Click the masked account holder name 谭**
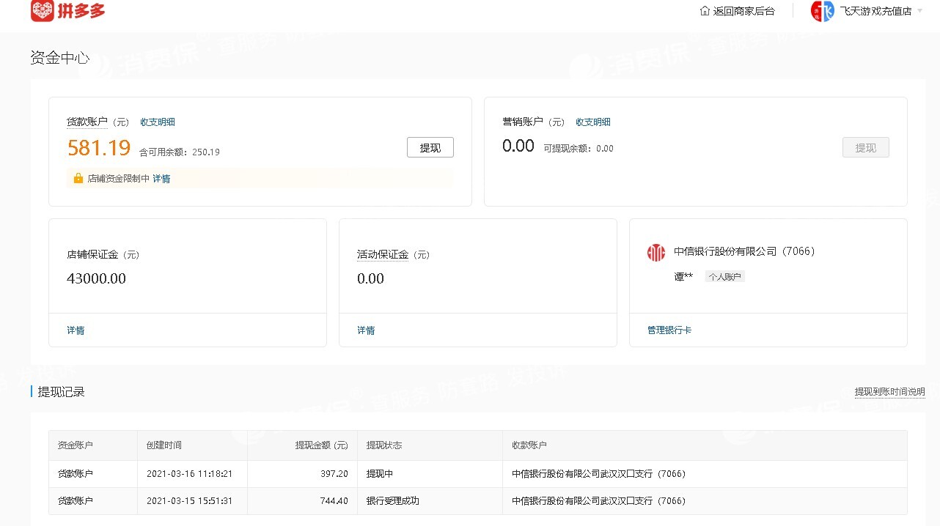The width and height of the screenshot is (940, 526). tap(683, 276)
